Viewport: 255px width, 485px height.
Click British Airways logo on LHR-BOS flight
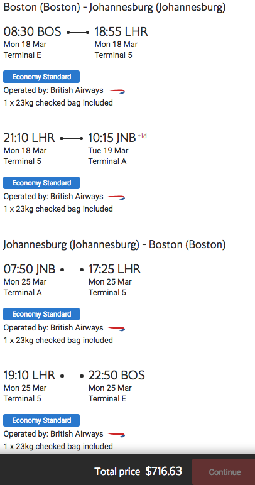pyautogui.click(x=117, y=434)
